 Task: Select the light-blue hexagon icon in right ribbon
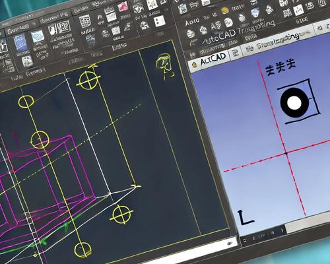click(x=255, y=13)
